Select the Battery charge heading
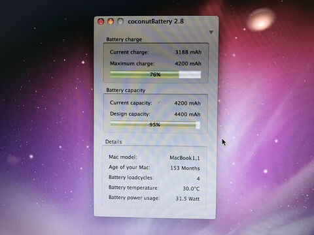 [124, 39]
